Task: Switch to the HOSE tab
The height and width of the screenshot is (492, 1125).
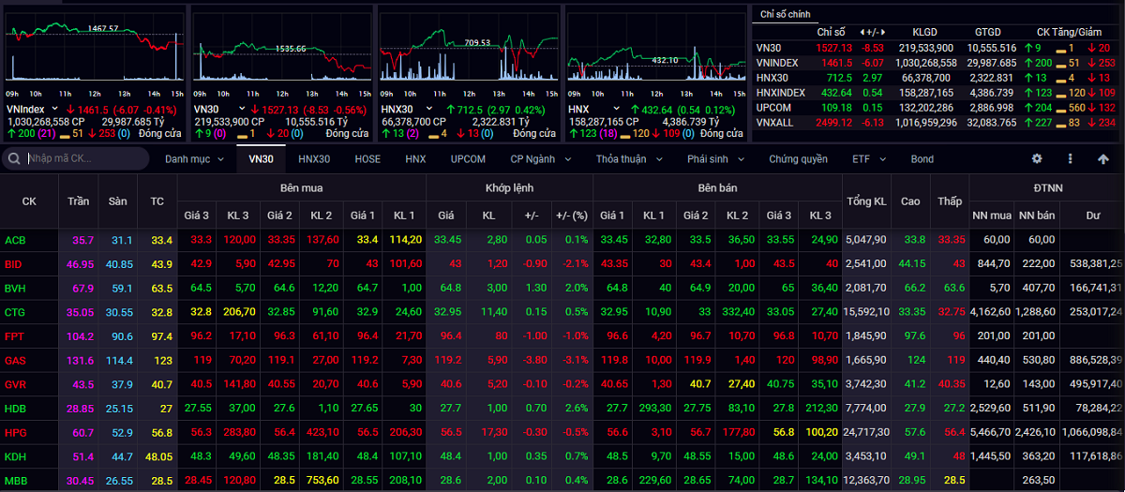Action: 367,159
